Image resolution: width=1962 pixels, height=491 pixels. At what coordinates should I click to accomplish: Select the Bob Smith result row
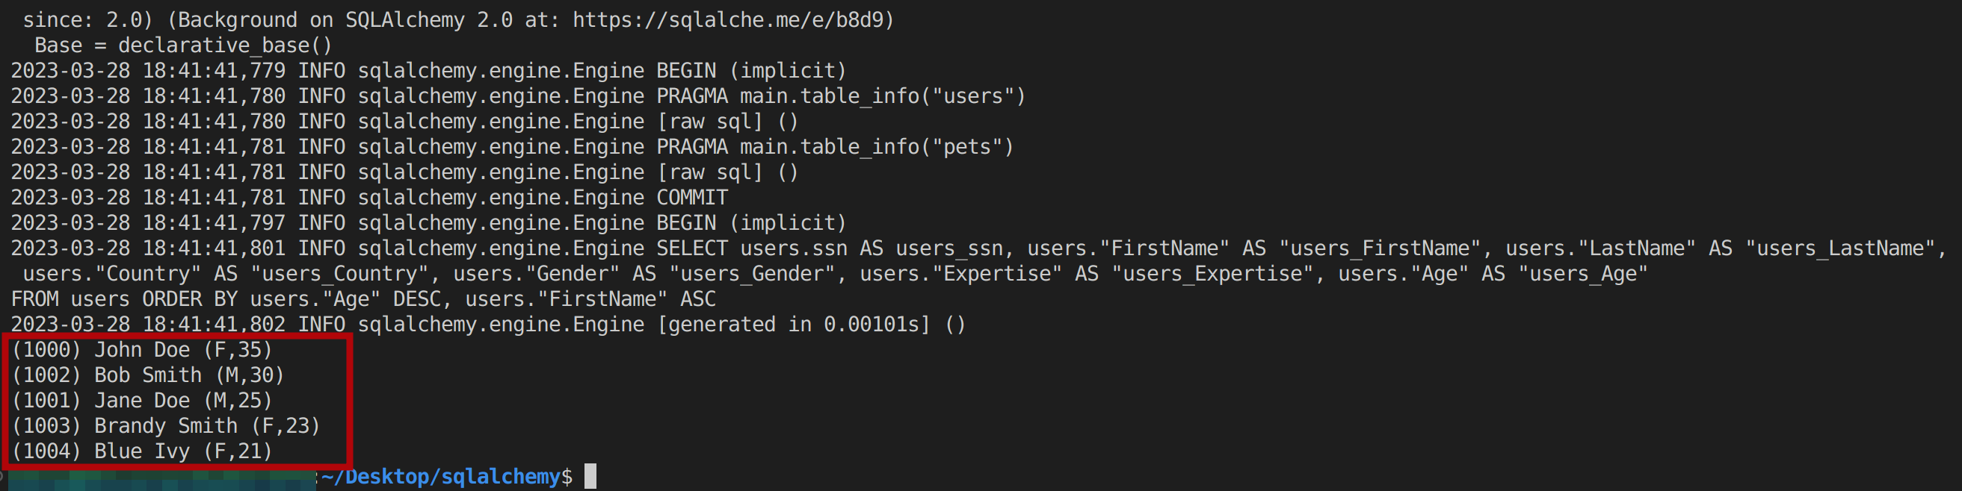(148, 375)
